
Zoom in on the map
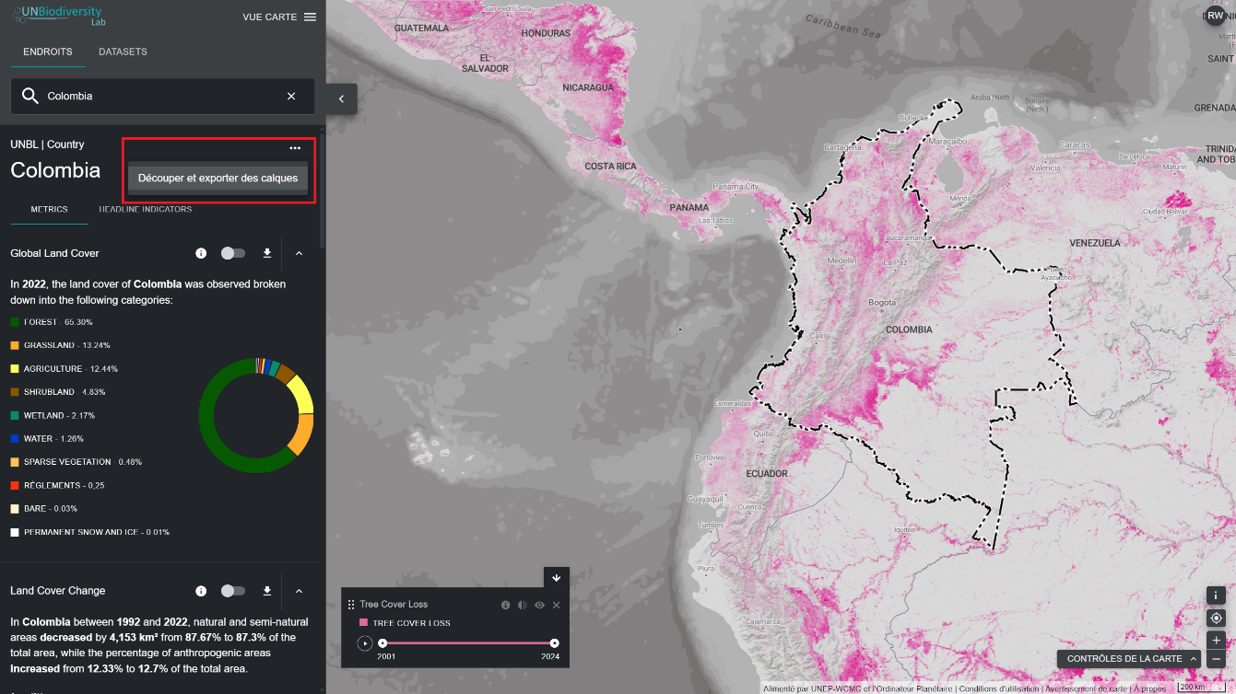pyautogui.click(x=1217, y=641)
